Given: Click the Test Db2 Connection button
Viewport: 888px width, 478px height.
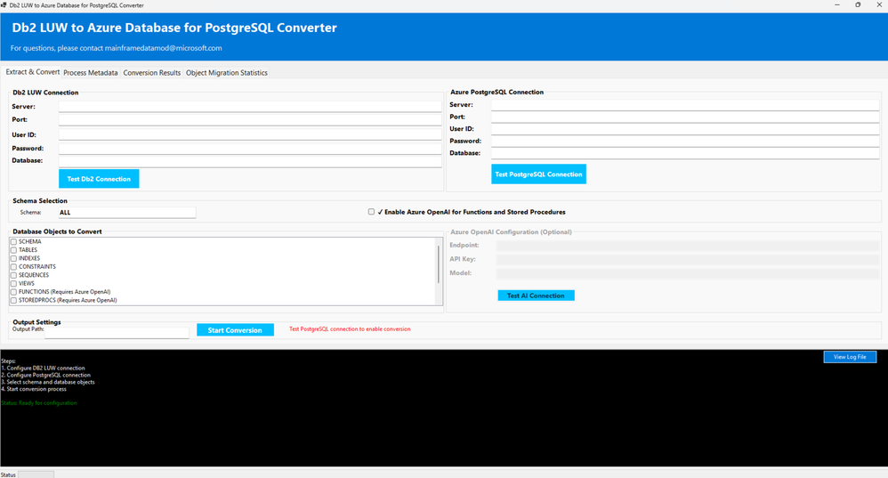Looking at the screenshot, I should (99, 178).
